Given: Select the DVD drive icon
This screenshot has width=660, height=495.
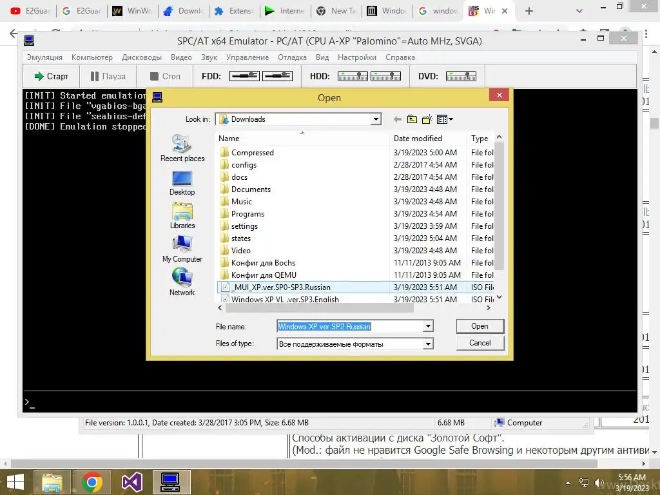Looking at the screenshot, I should [x=461, y=76].
